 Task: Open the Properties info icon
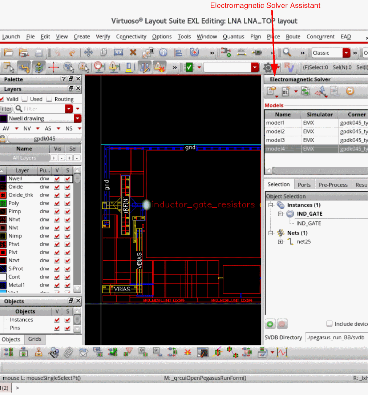pos(163,53)
